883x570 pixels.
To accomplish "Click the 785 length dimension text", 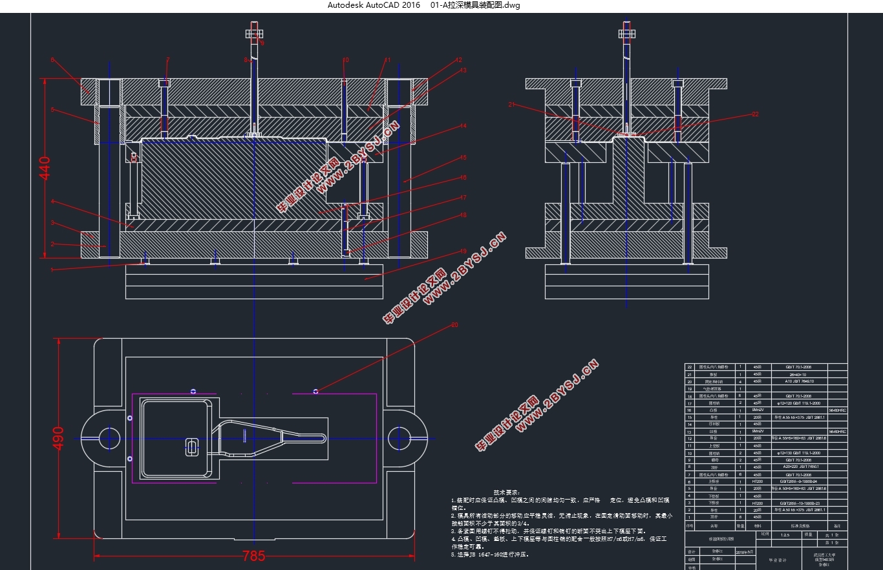I will tap(253, 556).
